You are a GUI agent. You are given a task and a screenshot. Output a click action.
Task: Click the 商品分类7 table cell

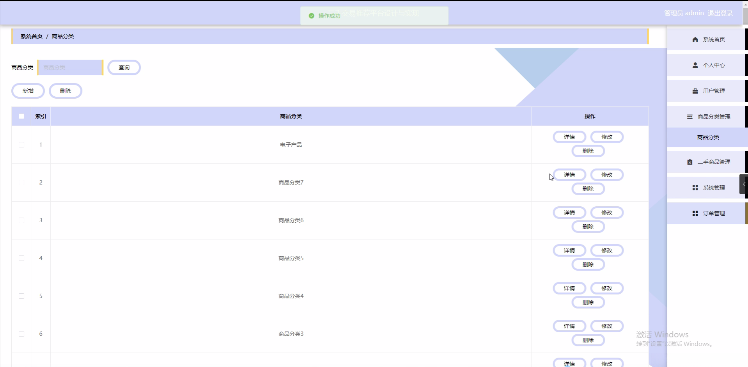pos(291,183)
